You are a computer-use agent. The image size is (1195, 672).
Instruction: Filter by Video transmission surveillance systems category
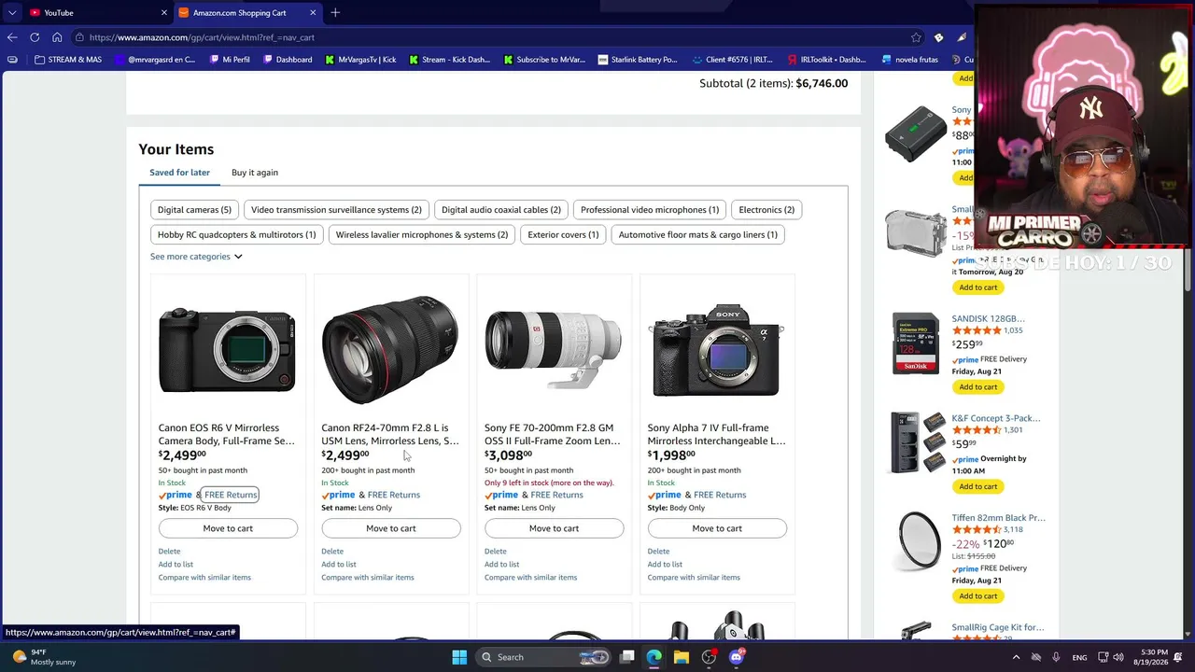[336, 210]
